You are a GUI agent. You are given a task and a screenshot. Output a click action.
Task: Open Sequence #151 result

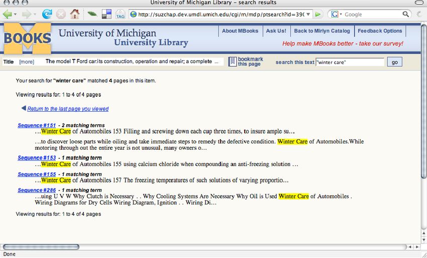[x=37, y=125]
